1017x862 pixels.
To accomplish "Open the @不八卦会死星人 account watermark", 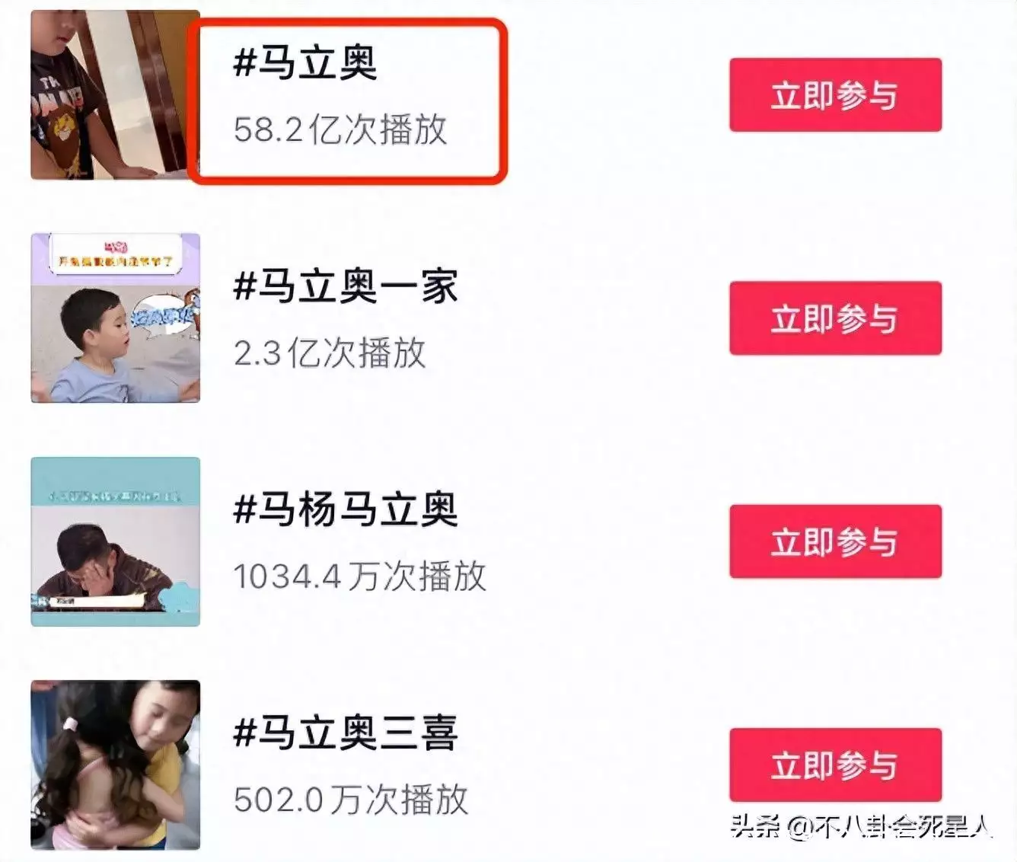I will tap(890, 826).
